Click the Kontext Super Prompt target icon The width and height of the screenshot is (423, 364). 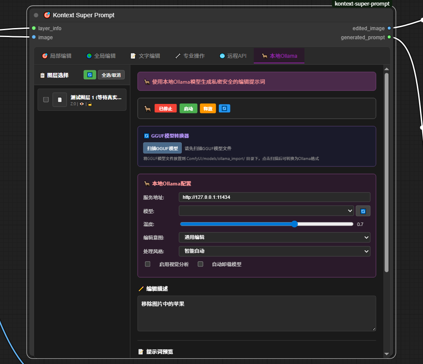point(47,15)
